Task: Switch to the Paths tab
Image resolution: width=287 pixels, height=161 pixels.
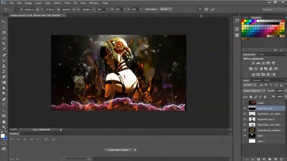Action: coord(267,80)
